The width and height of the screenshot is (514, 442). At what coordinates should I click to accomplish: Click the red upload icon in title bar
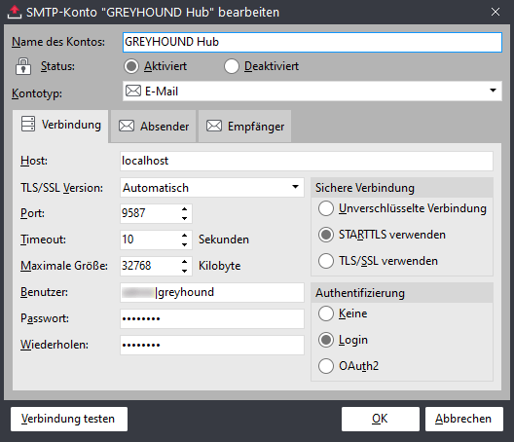pyautogui.click(x=15, y=12)
